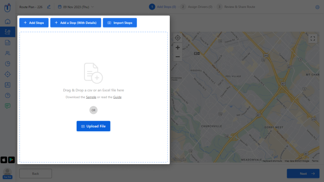Viewport: 324px width, 182px height.
Task: Click the Route Plan - 226 title
Action: click(31, 7)
